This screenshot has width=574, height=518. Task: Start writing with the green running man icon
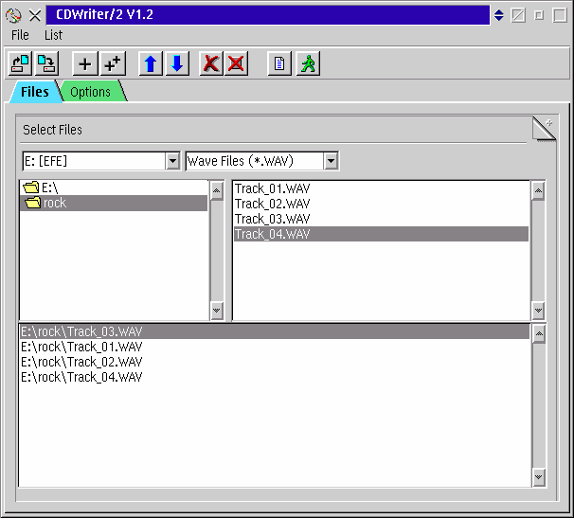(x=308, y=64)
